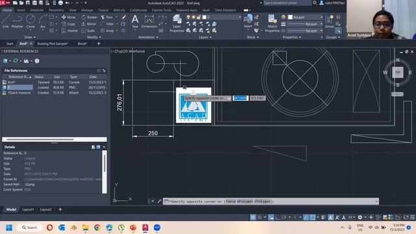
Task: Click the Group objects icon
Action: point(330,21)
